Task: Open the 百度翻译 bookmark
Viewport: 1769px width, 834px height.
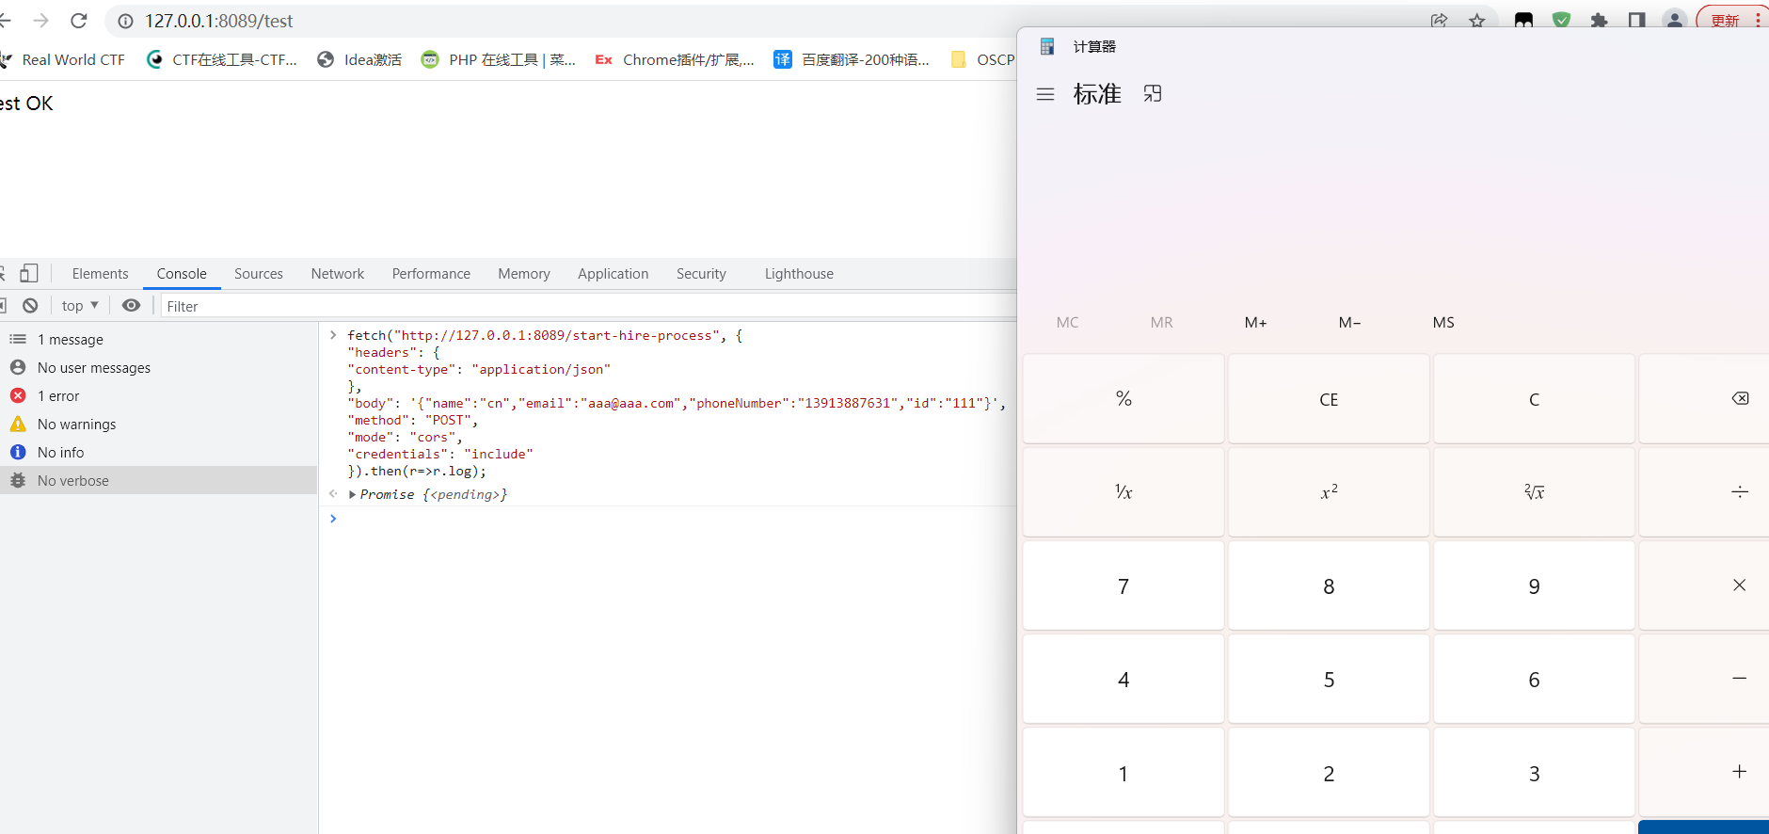Action: pos(852,59)
